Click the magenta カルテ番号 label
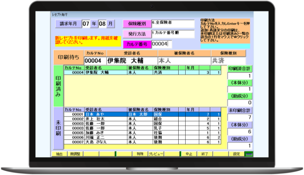The height and width of the screenshot is (175, 304). [x=137, y=44]
